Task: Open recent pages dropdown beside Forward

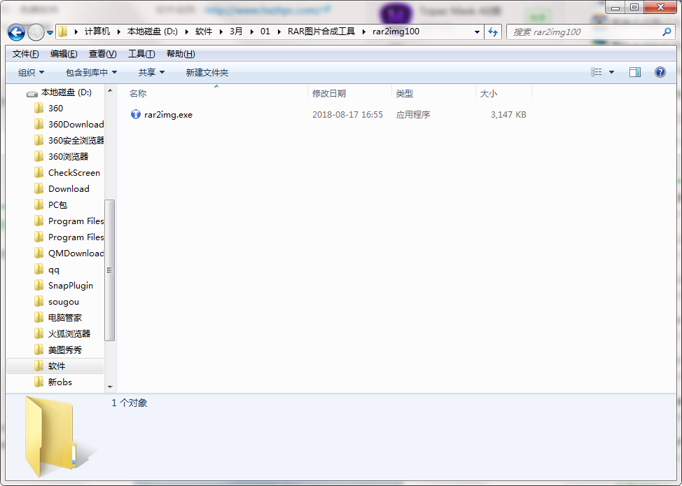Action: point(50,33)
